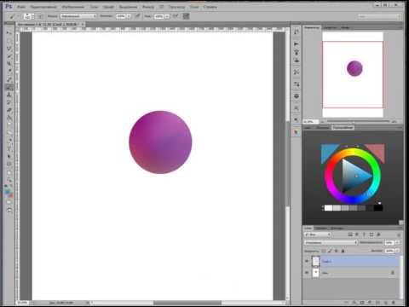The height and width of the screenshot is (307, 409).
Task: Create a new layer from panel bottom
Action: tap(385, 302)
